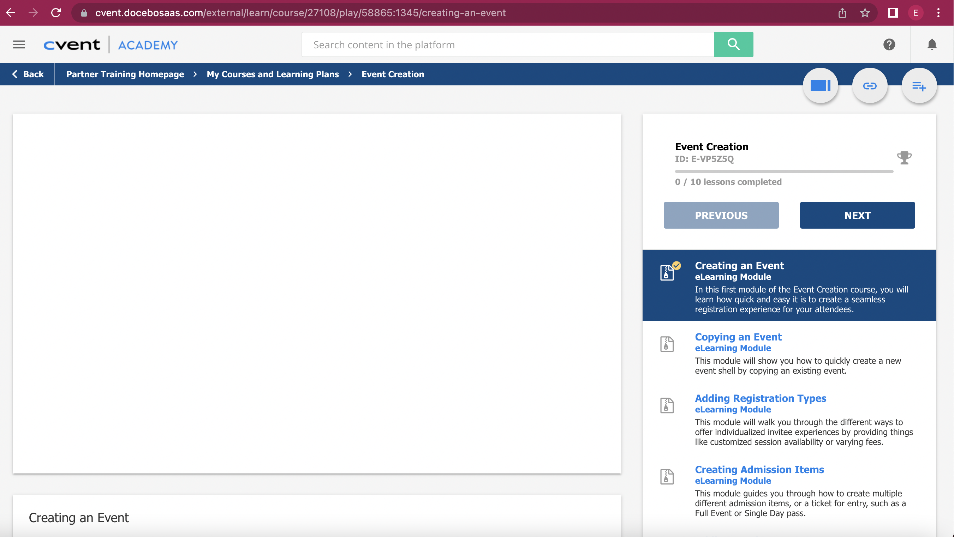
Task: Select the Creating Admission Items lesson
Action: pyautogui.click(x=759, y=469)
